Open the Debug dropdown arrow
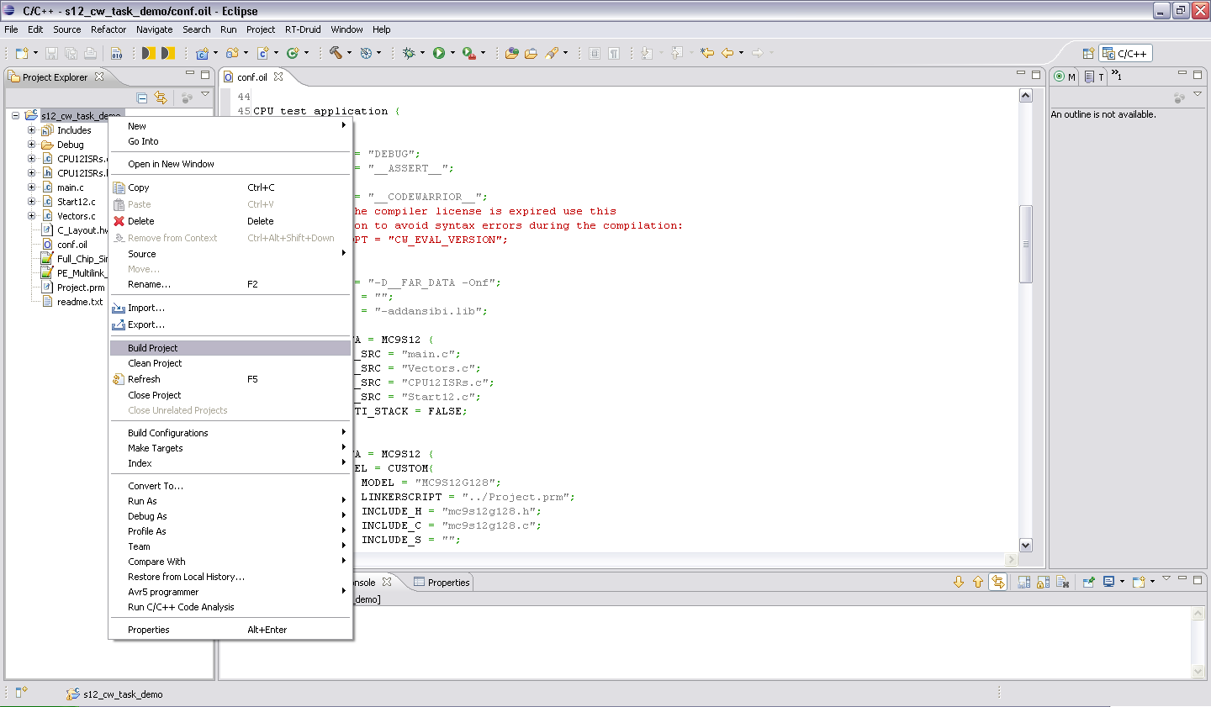Viewport: 1211px width, 707px height. (x=422, y=53)
